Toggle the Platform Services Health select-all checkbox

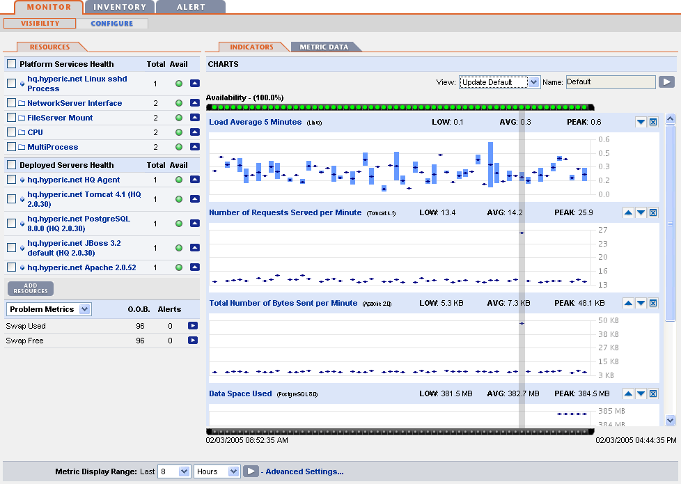11,64
